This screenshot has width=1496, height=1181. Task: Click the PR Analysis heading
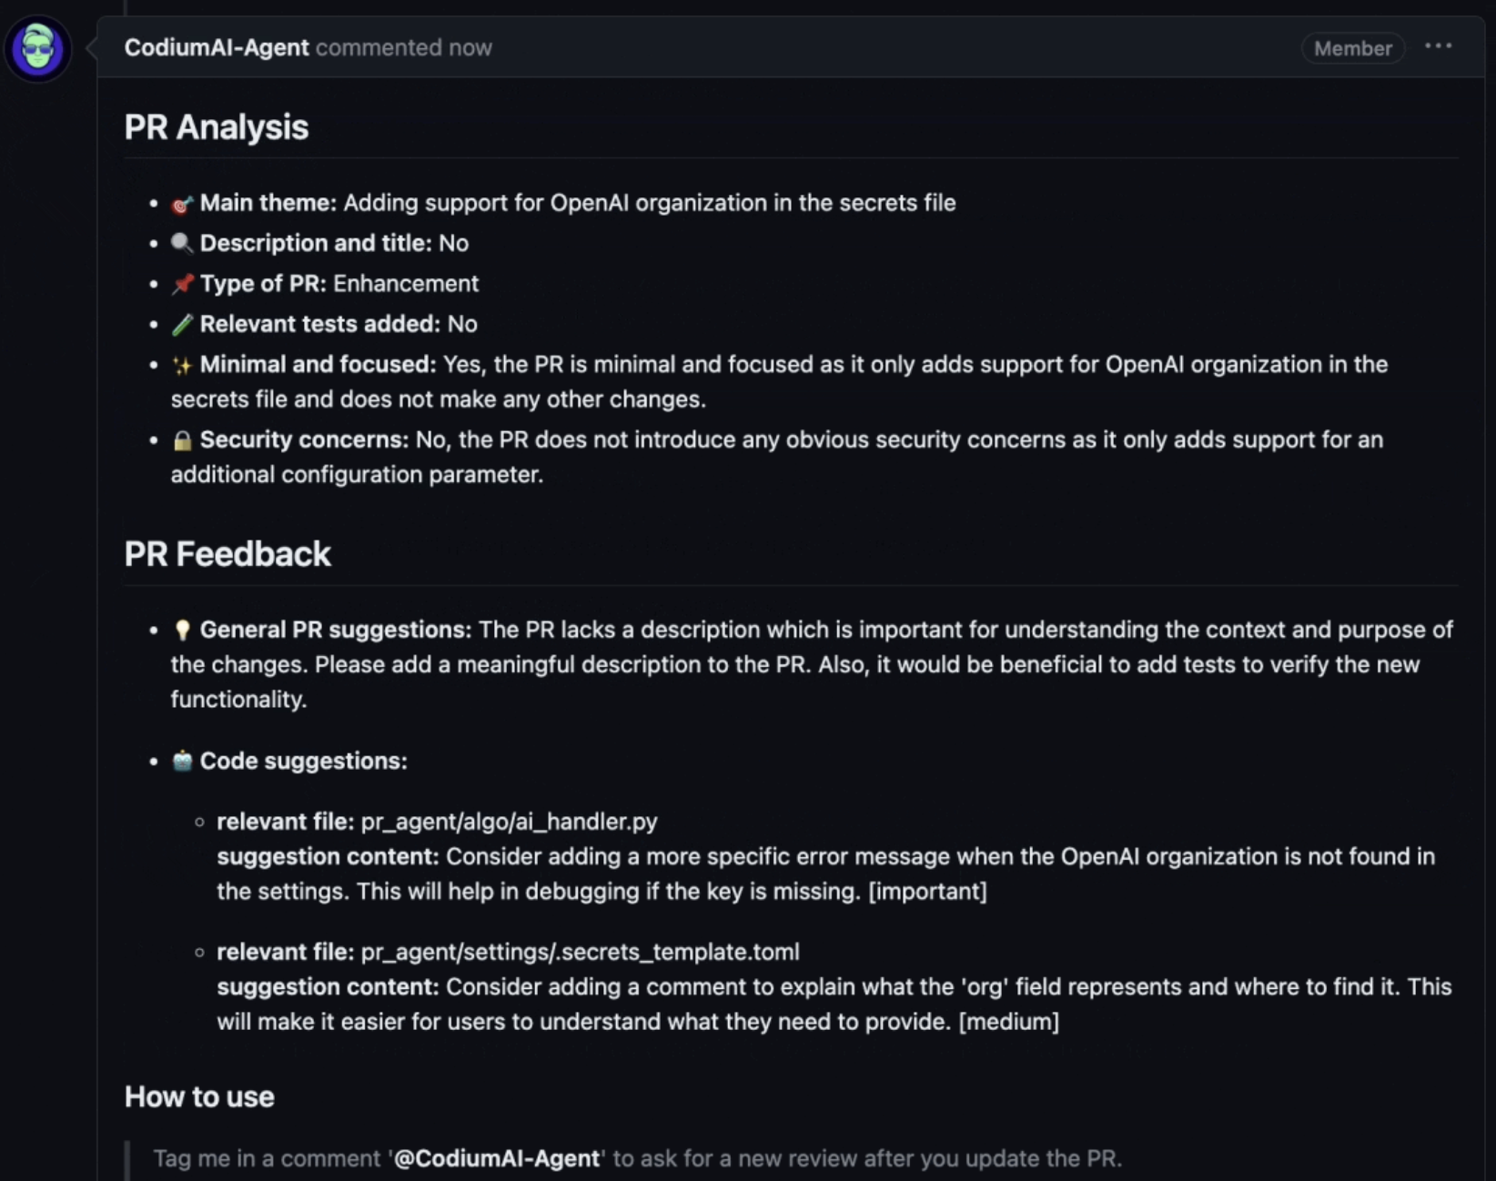click(217, 127)
